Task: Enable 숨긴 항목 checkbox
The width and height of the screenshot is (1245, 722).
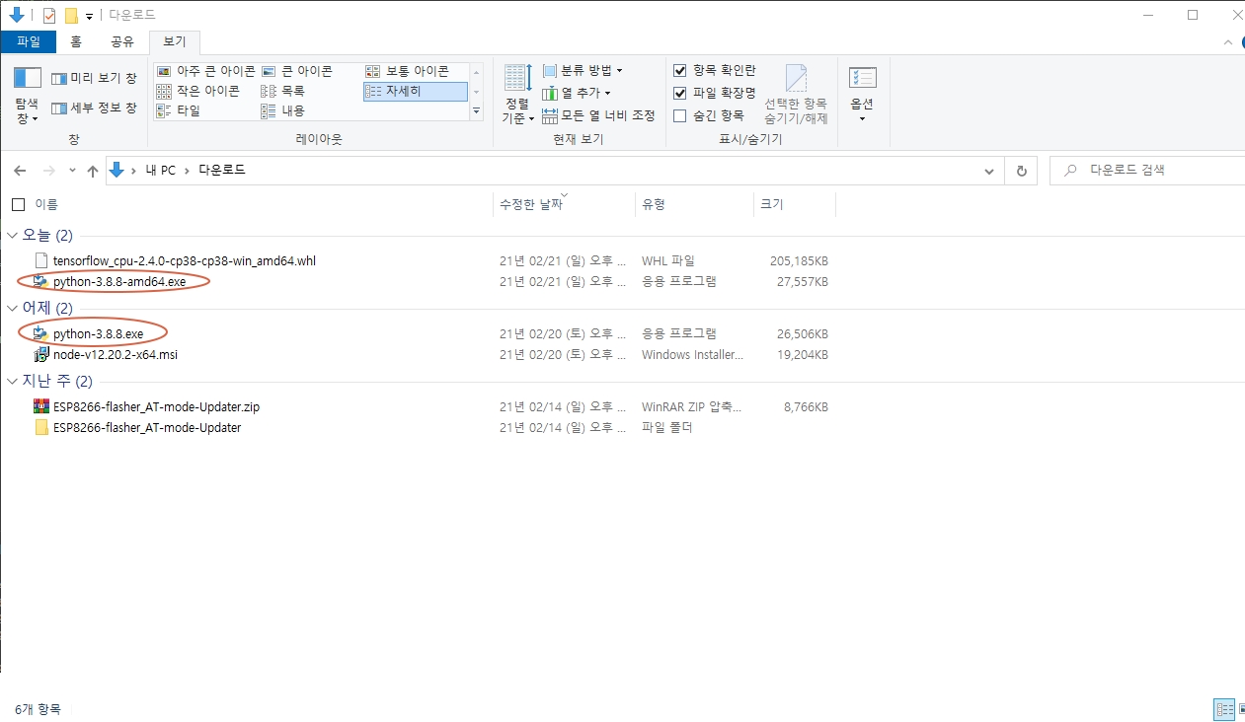Action: [x=679, y=115]
